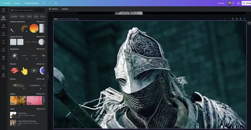Show all Stickers items
Viewport: 251px width, 130px height.
(40, 64)
